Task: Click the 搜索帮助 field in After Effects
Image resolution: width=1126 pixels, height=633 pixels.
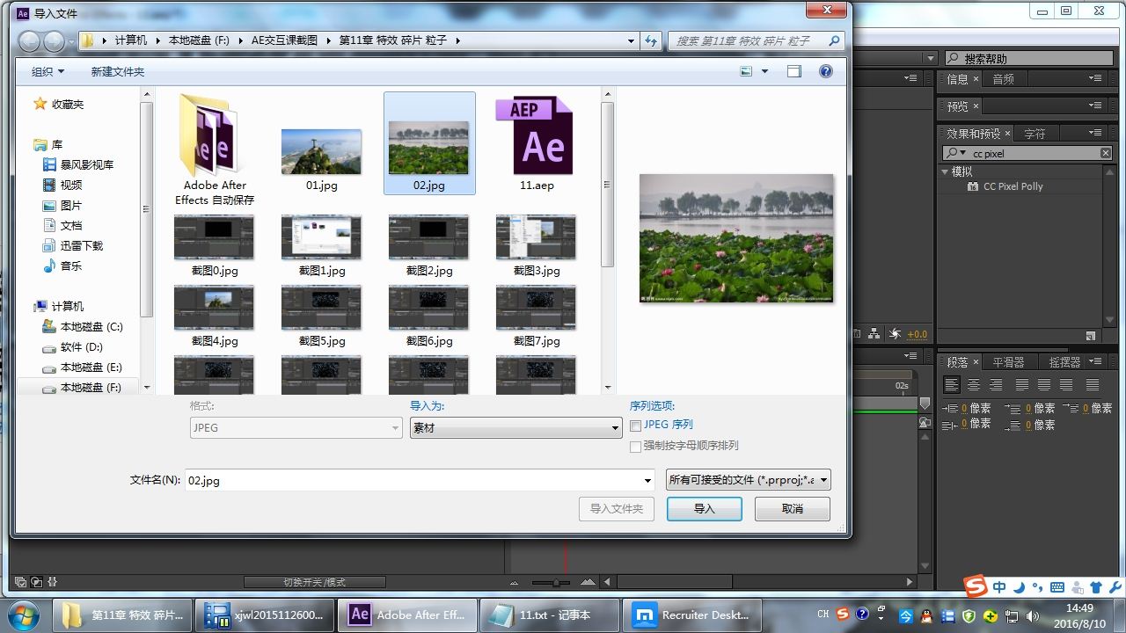Action: [1028, 58]
